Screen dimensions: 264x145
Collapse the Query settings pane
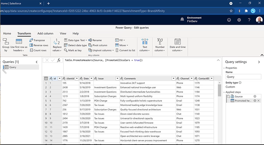pyautogui.click(x=259, y=62)
